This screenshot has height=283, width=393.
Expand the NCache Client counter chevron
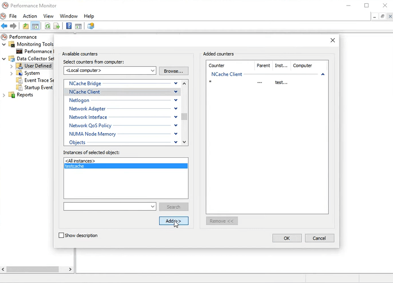click(x=176, y=92)
